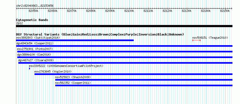
Task: Click the ruler's right arrowhead
Action: pyautogui.click(x=232, y=8)
